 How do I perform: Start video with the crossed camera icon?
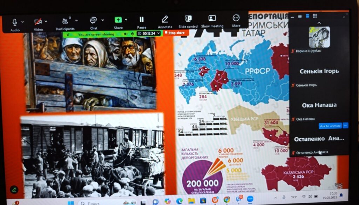(x=38, y=22)
